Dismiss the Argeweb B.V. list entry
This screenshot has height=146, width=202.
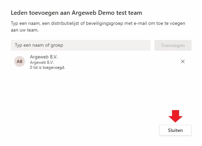pos(183,61)
